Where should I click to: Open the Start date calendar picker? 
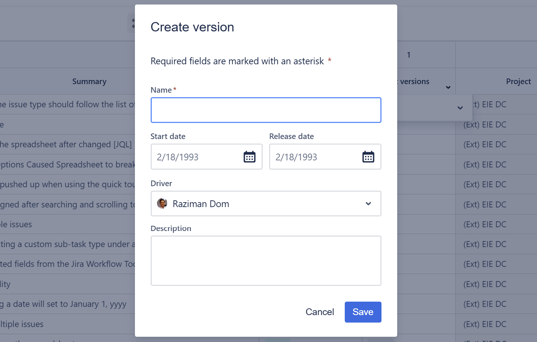tap(249, 157)
